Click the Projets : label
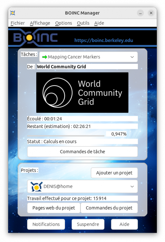 click(29, 170)
